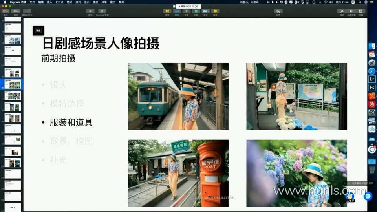Select the subtitle 前期拍摄

coord(59,58)
